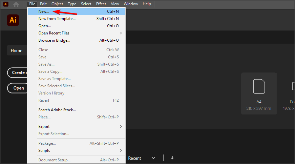Viewport: 295px width, 164px height.
Task: Open the Help menu
Action: tap(147, 4)
